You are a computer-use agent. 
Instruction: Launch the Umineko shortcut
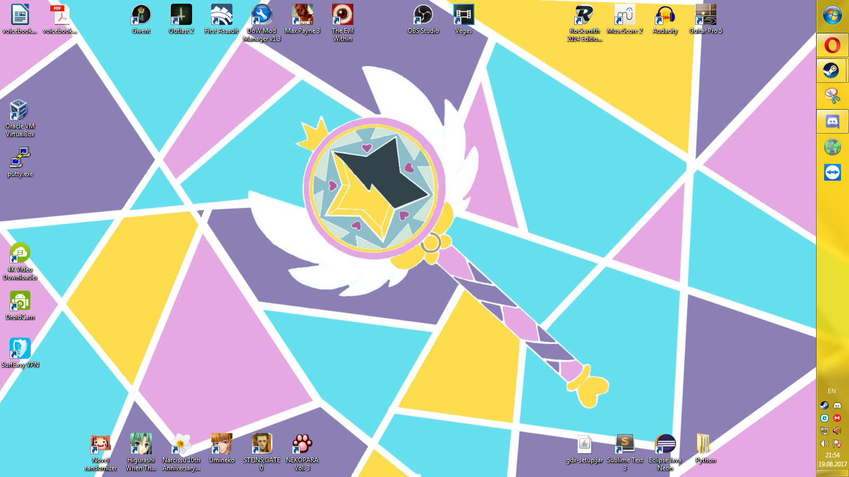coord(222,448)
